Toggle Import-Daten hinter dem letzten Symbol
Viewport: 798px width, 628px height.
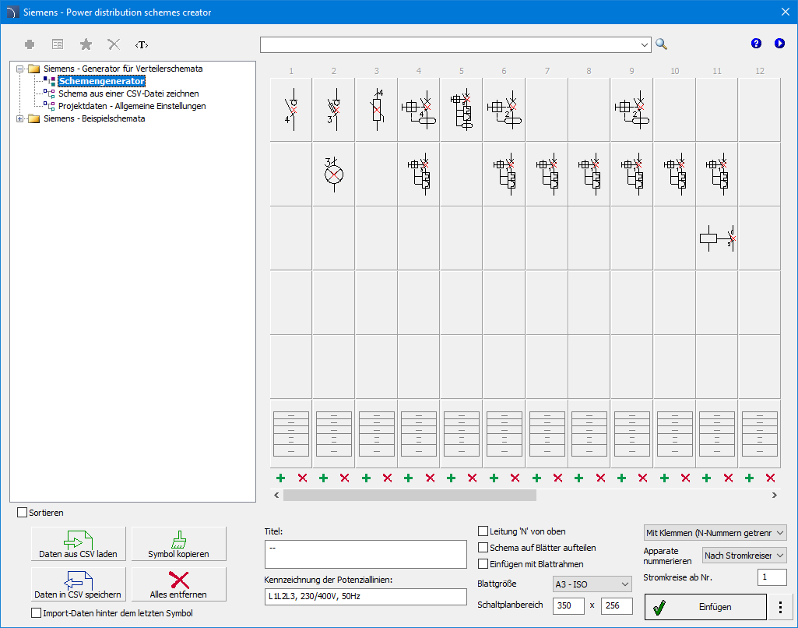36,612
